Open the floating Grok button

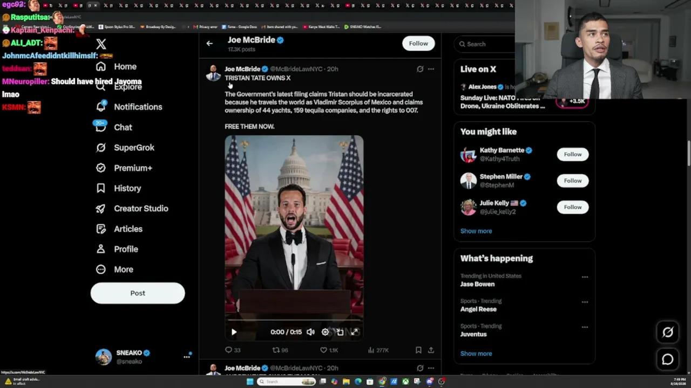[x=668, y=332]
